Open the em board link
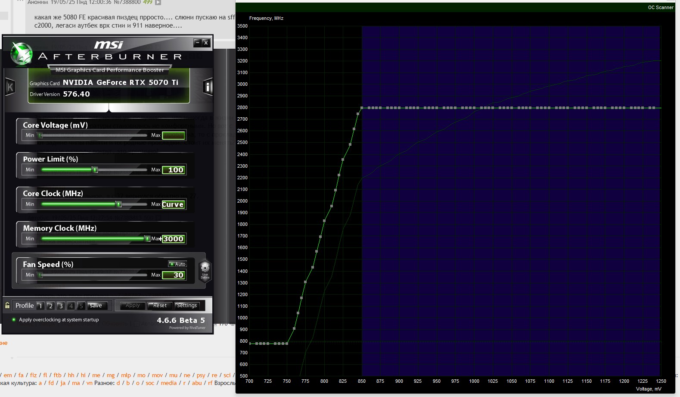The image size is (680, 397). pos(8,375)
